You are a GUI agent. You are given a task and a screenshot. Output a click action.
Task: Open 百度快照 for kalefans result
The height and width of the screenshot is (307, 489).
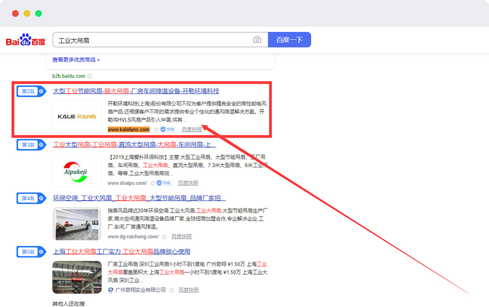192,129
